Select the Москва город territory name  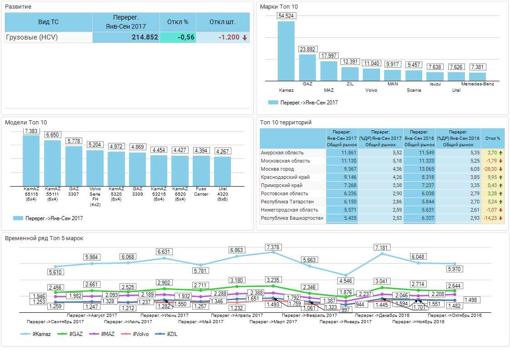277,169
